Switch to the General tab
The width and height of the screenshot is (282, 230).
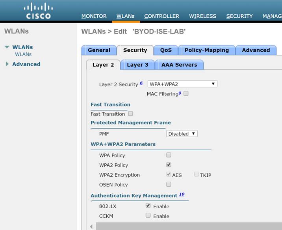pos(99,50)
